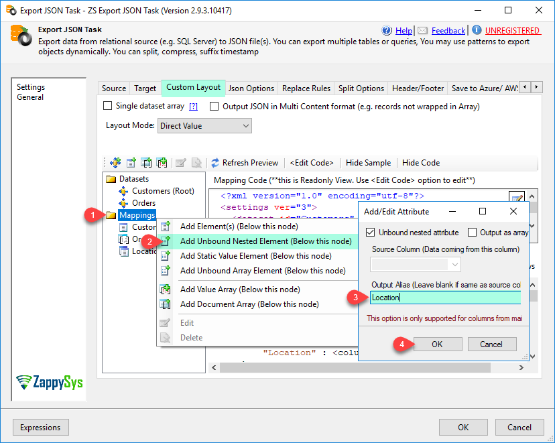555x443 pixels.
Task: Open the Help link
Action: 404,31
